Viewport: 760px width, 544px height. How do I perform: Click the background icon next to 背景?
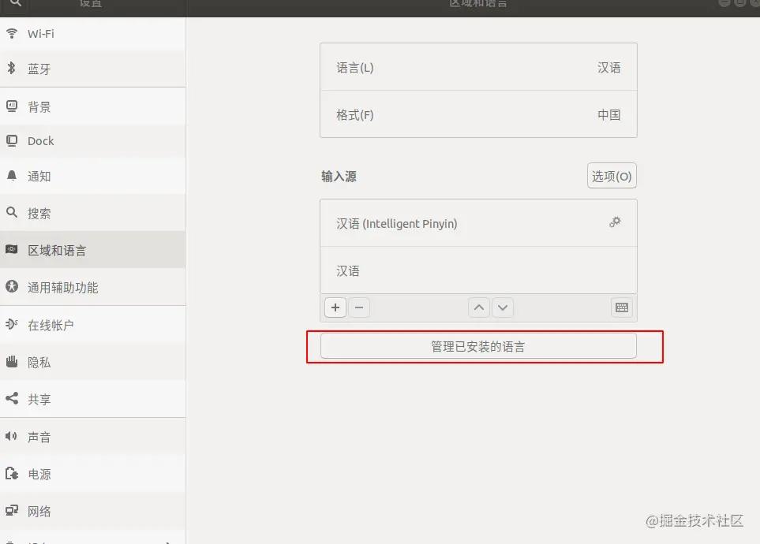tap(12, 106)
